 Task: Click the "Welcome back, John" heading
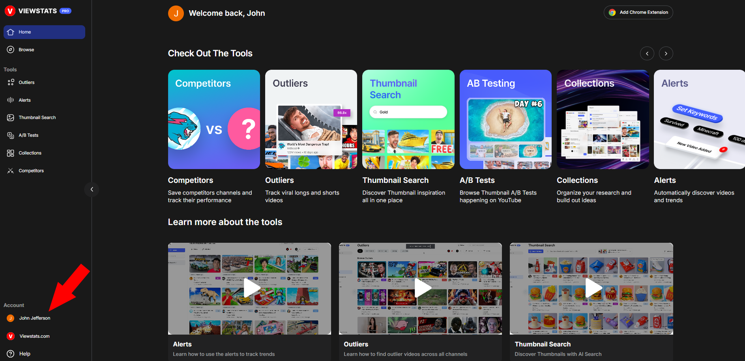[227, 13]
